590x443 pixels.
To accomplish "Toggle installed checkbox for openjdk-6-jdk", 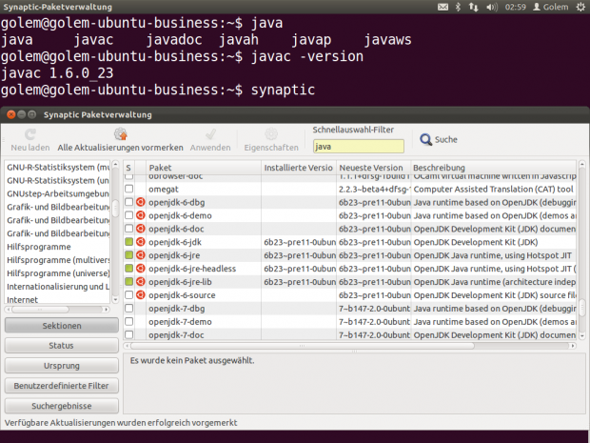I will [129, 241].
